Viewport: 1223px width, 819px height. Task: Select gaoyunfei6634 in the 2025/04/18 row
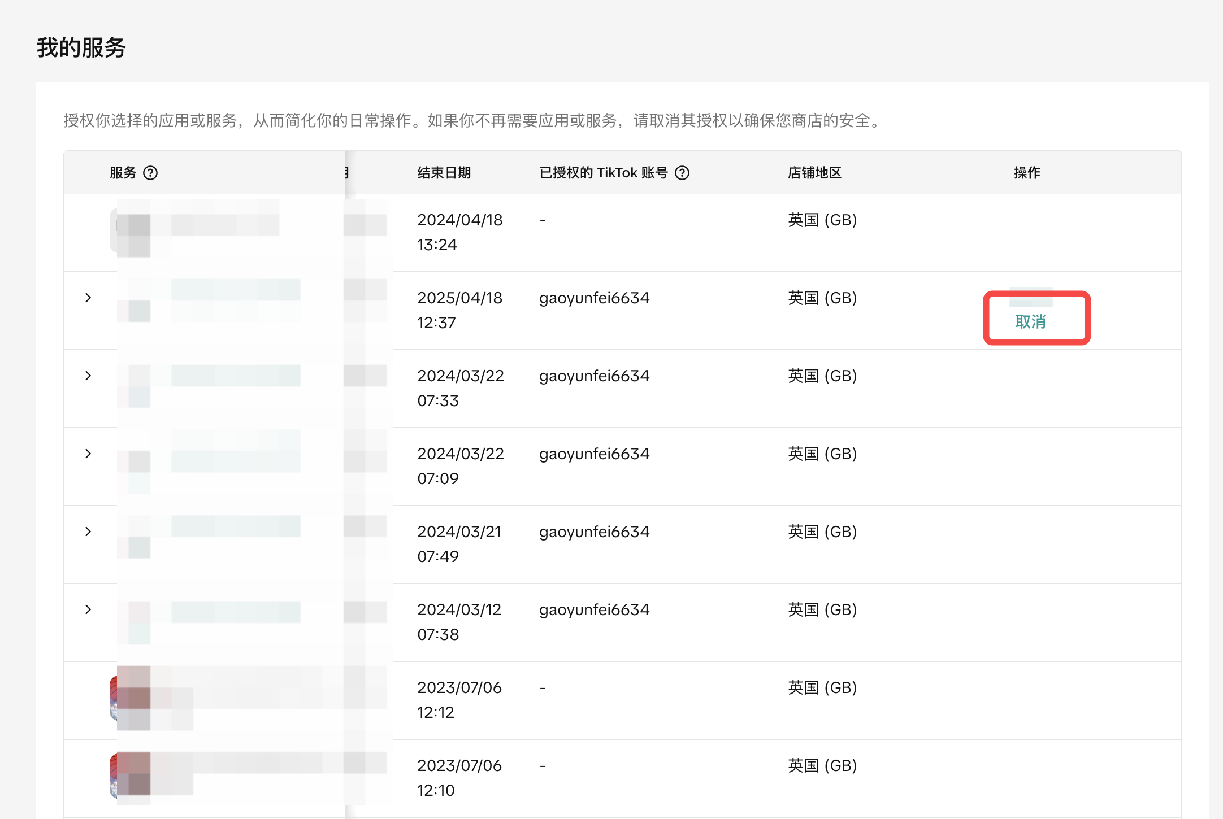594,298
